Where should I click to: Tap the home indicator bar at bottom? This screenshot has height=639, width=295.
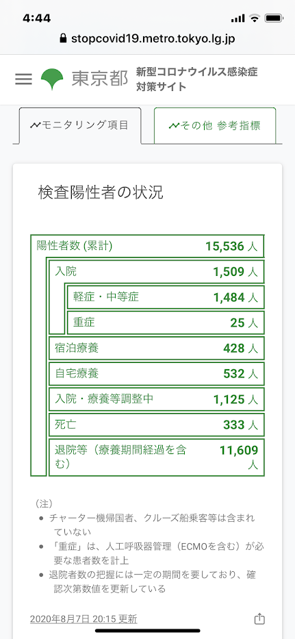click(148, 631)
